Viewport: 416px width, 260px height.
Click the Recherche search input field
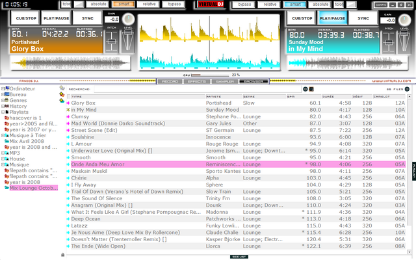[198, 89]
